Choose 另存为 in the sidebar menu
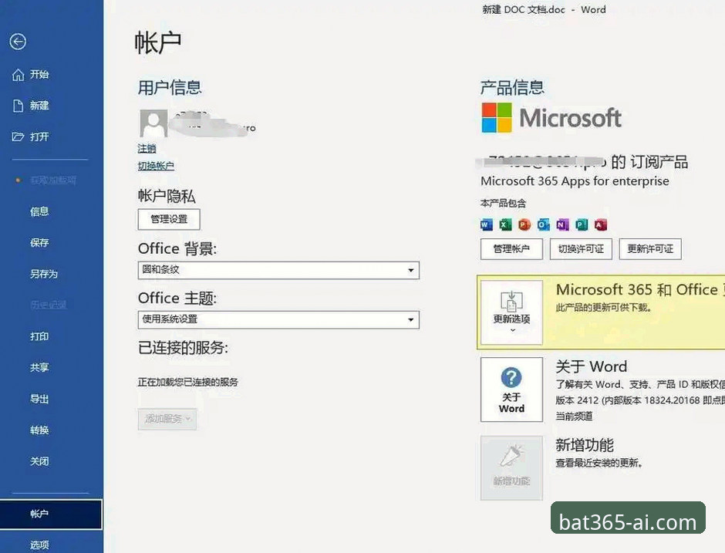Image resolution: width=725 pixels, height=553 pixels. 44,274
